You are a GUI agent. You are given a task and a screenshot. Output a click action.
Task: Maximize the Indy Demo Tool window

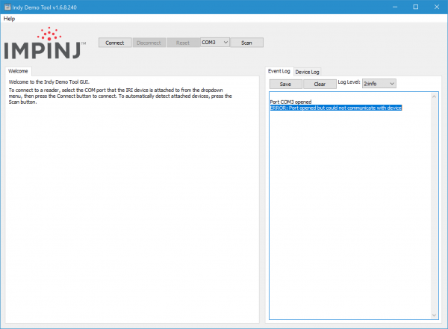(x=415, y=6)
